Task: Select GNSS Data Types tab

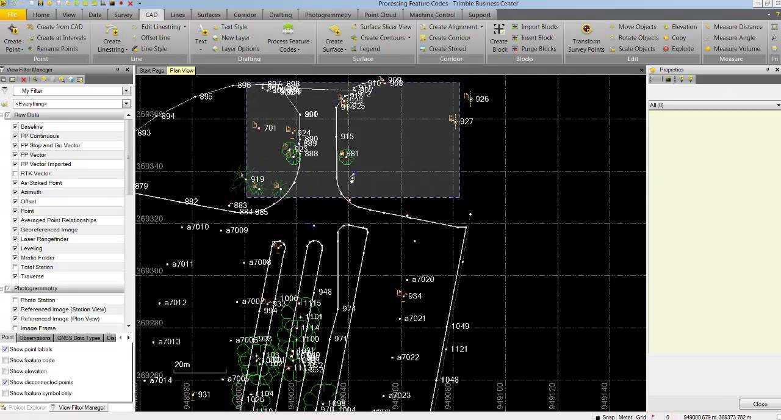Action: [x=78, y=338]
